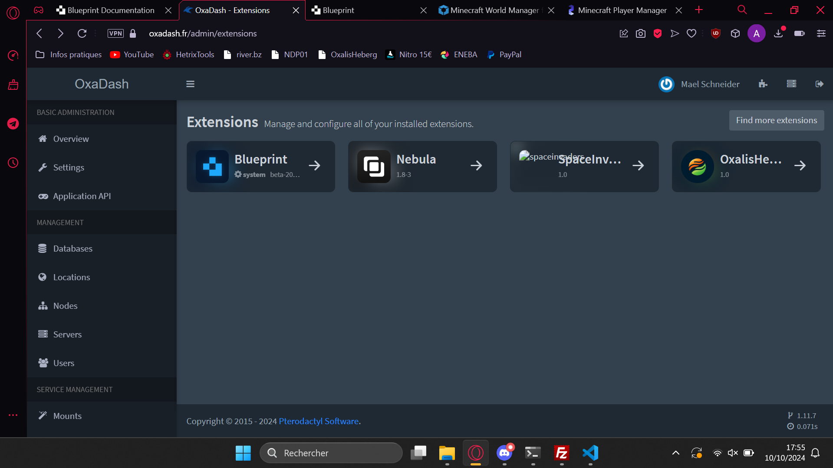The image size is (833, 468).
Task: Open the browser snapshot camera icon
Action: (x=641, y=33)
